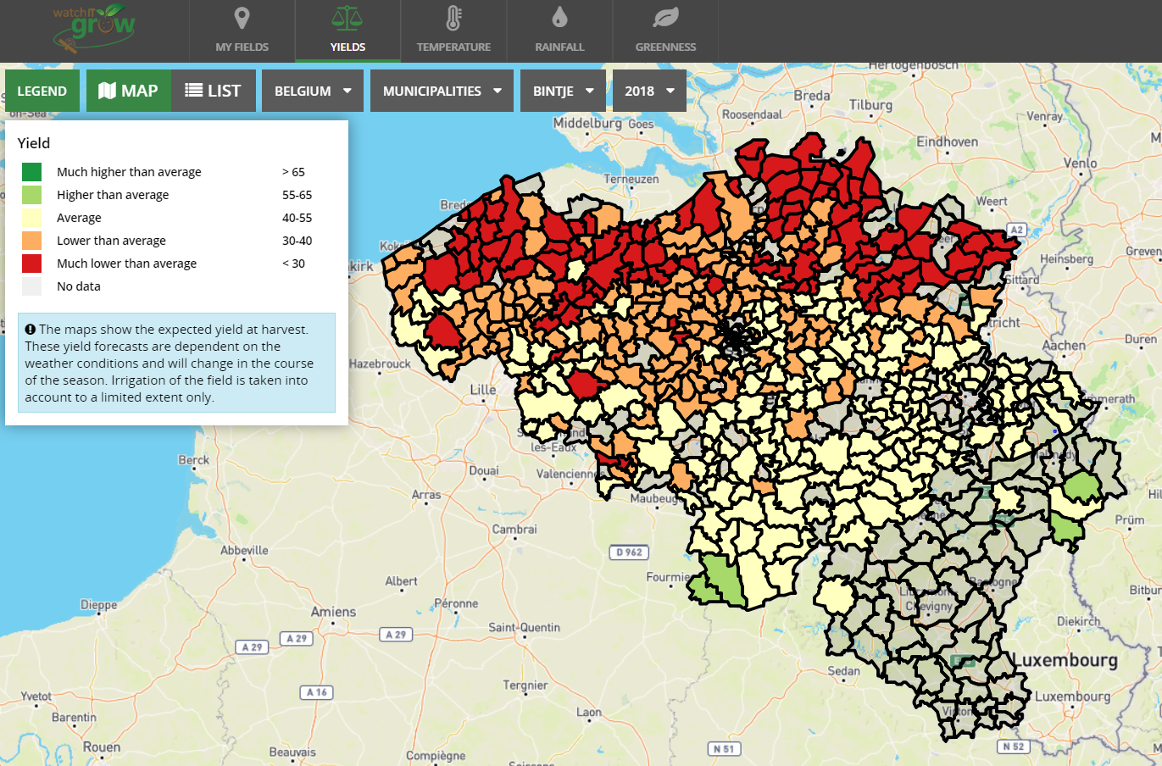
Task: Activate MAP view mode
Action: [x=129, y=89]
